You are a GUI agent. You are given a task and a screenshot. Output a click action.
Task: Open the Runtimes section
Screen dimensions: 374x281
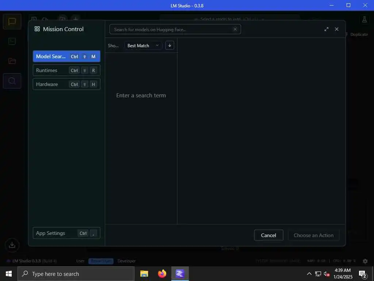[66, 70]
